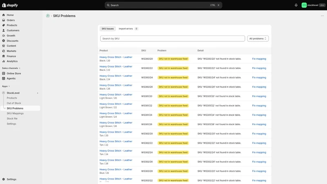Open the notifications bell

[x=296, y=5]
